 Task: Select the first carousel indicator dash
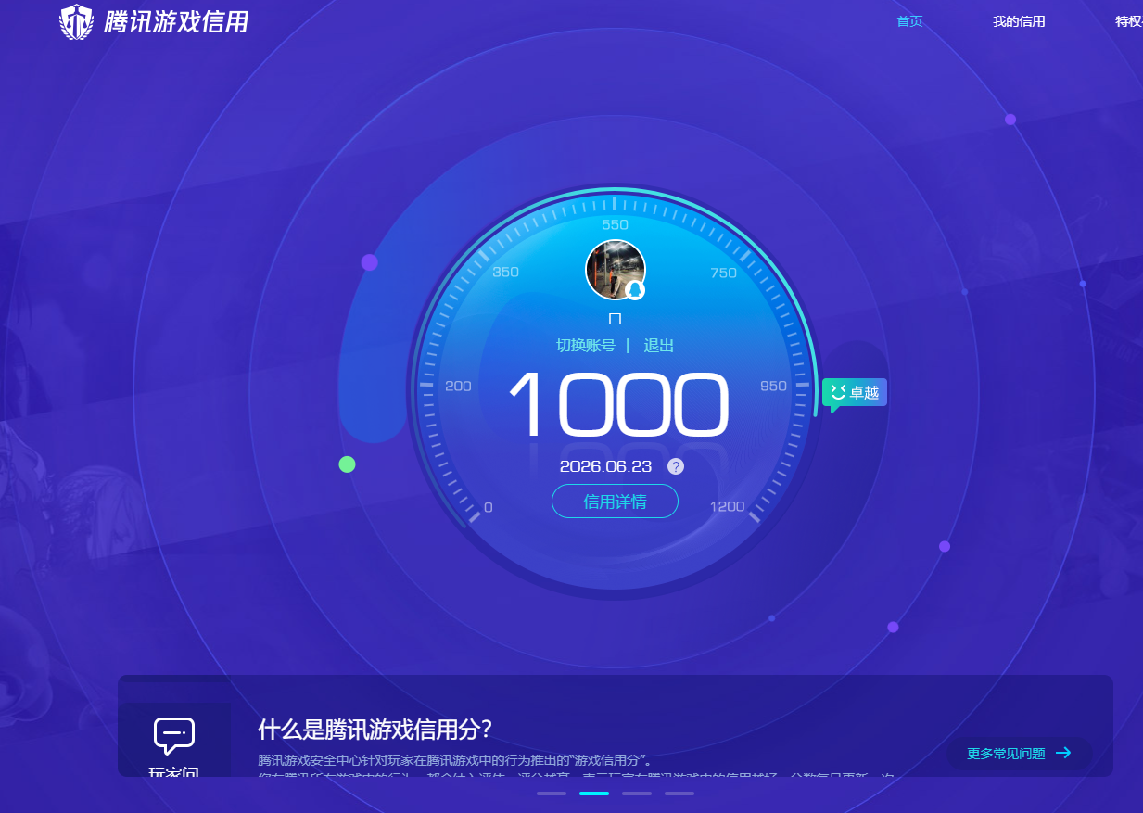(x=552, y=794)
